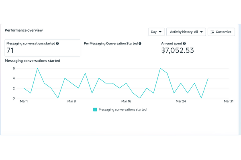Select the Amount spent ฿7,052.53 metric
Viewport: 241px width, 160px height.
[177, 50]
